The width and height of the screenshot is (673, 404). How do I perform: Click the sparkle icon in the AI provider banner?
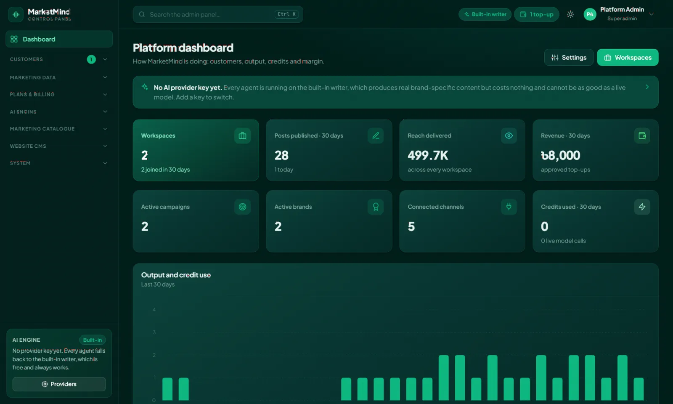pos(145,87)
